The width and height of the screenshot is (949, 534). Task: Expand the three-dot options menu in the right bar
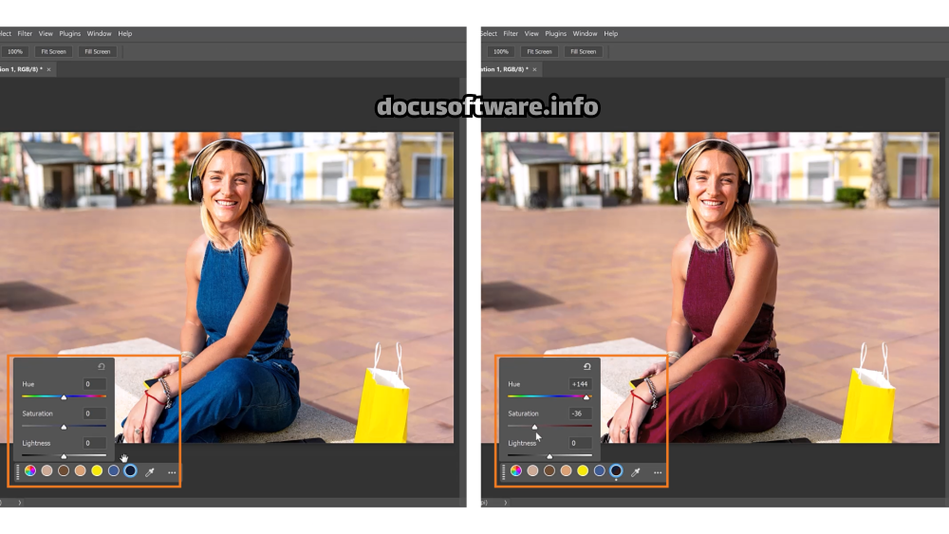658,471
